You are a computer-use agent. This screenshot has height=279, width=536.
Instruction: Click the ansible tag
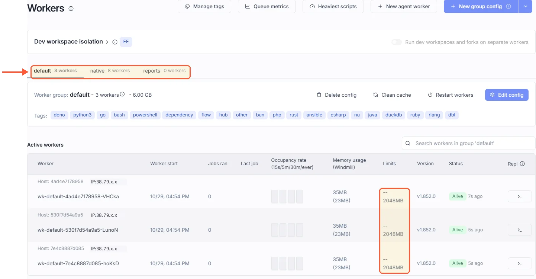pyautogui.click(x=314, y=115)
